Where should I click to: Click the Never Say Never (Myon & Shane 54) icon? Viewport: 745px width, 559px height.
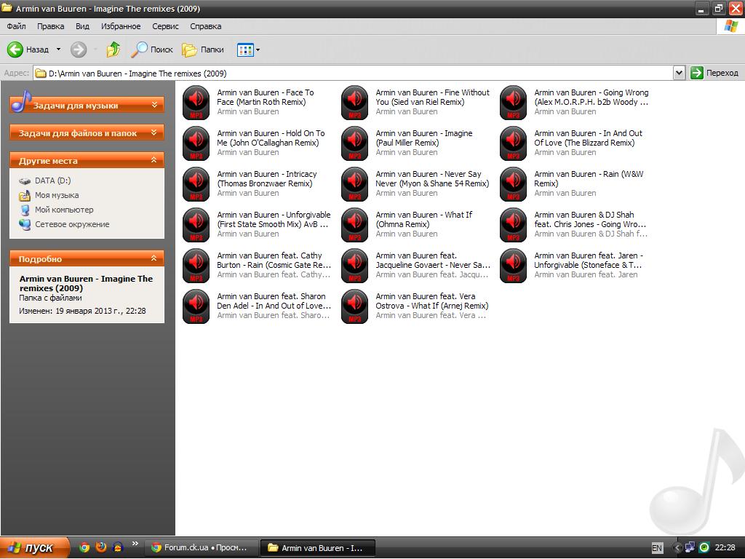click(355, 184)
